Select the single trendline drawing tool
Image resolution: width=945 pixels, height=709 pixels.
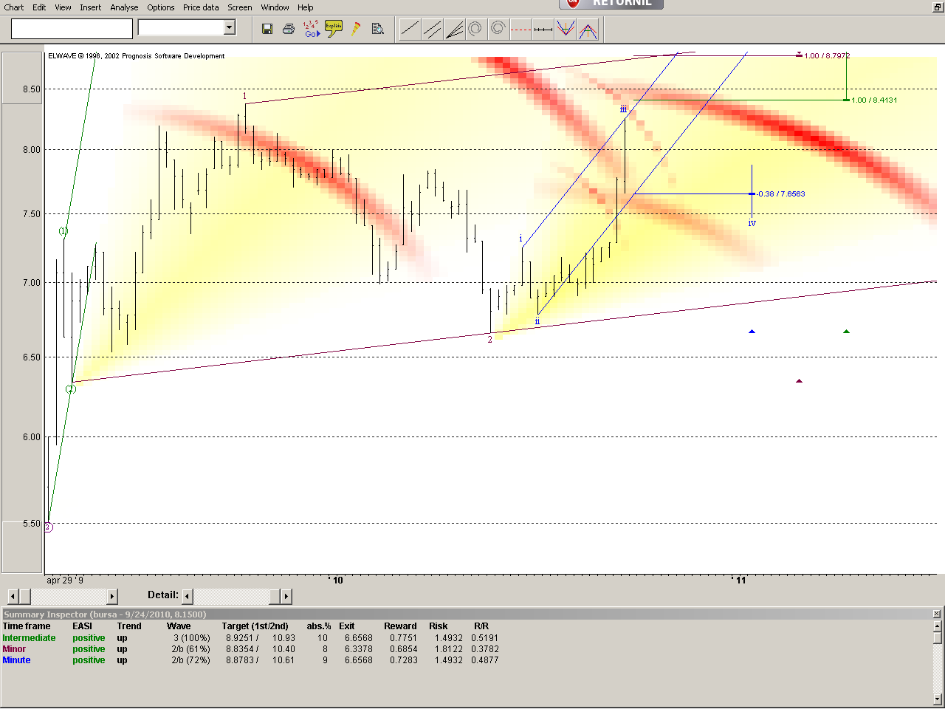pyautogui.click(x=409, y=29)
